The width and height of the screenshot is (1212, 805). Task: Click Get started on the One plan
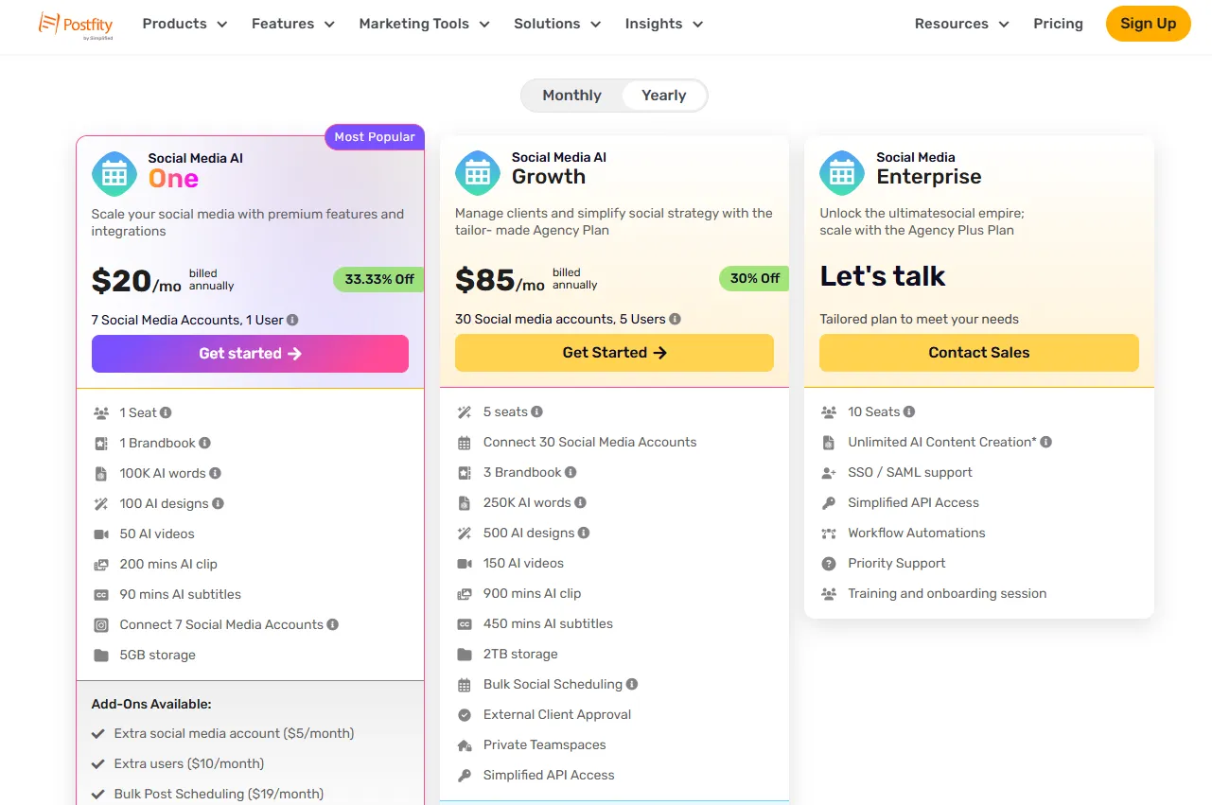coord(250,354)
